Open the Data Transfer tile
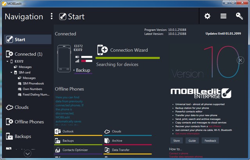 [x=127, y=150]
